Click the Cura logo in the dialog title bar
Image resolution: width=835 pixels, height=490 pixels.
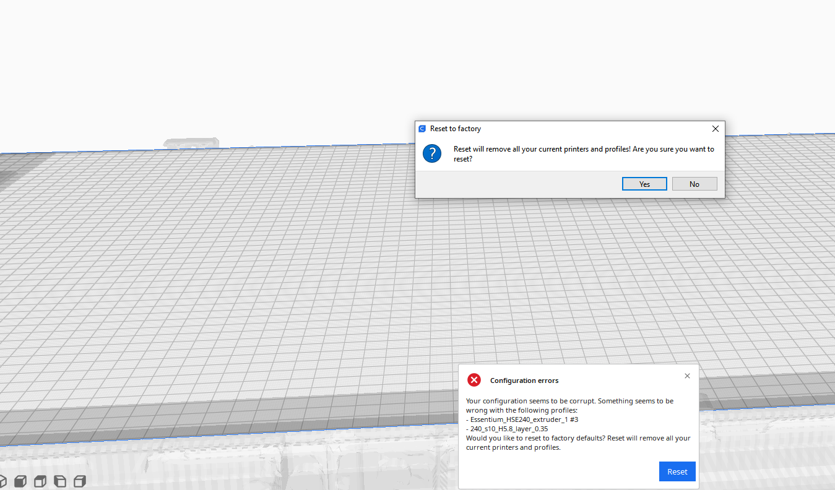point(422,129)
